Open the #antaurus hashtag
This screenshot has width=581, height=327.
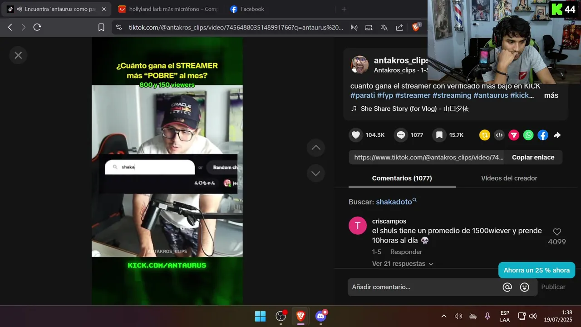(491, 95)
